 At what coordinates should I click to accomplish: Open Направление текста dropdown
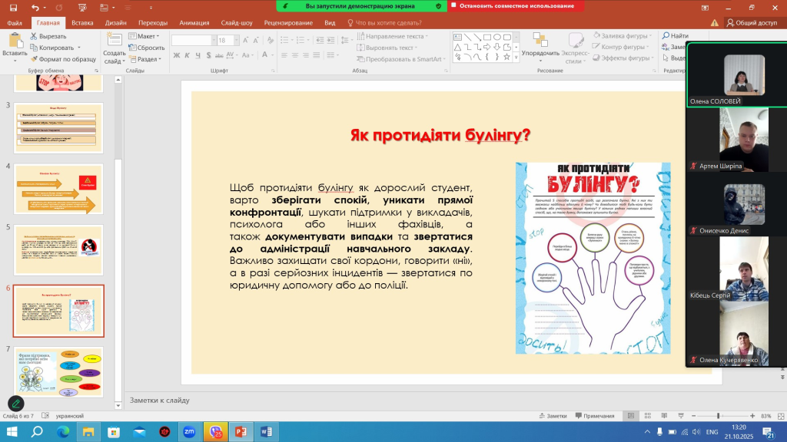pyautogui.click(x=393, y=36)
